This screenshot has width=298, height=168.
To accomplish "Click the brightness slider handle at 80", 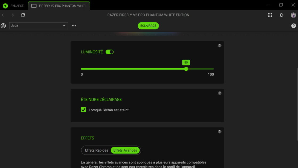I will click(x=186, y=69).
